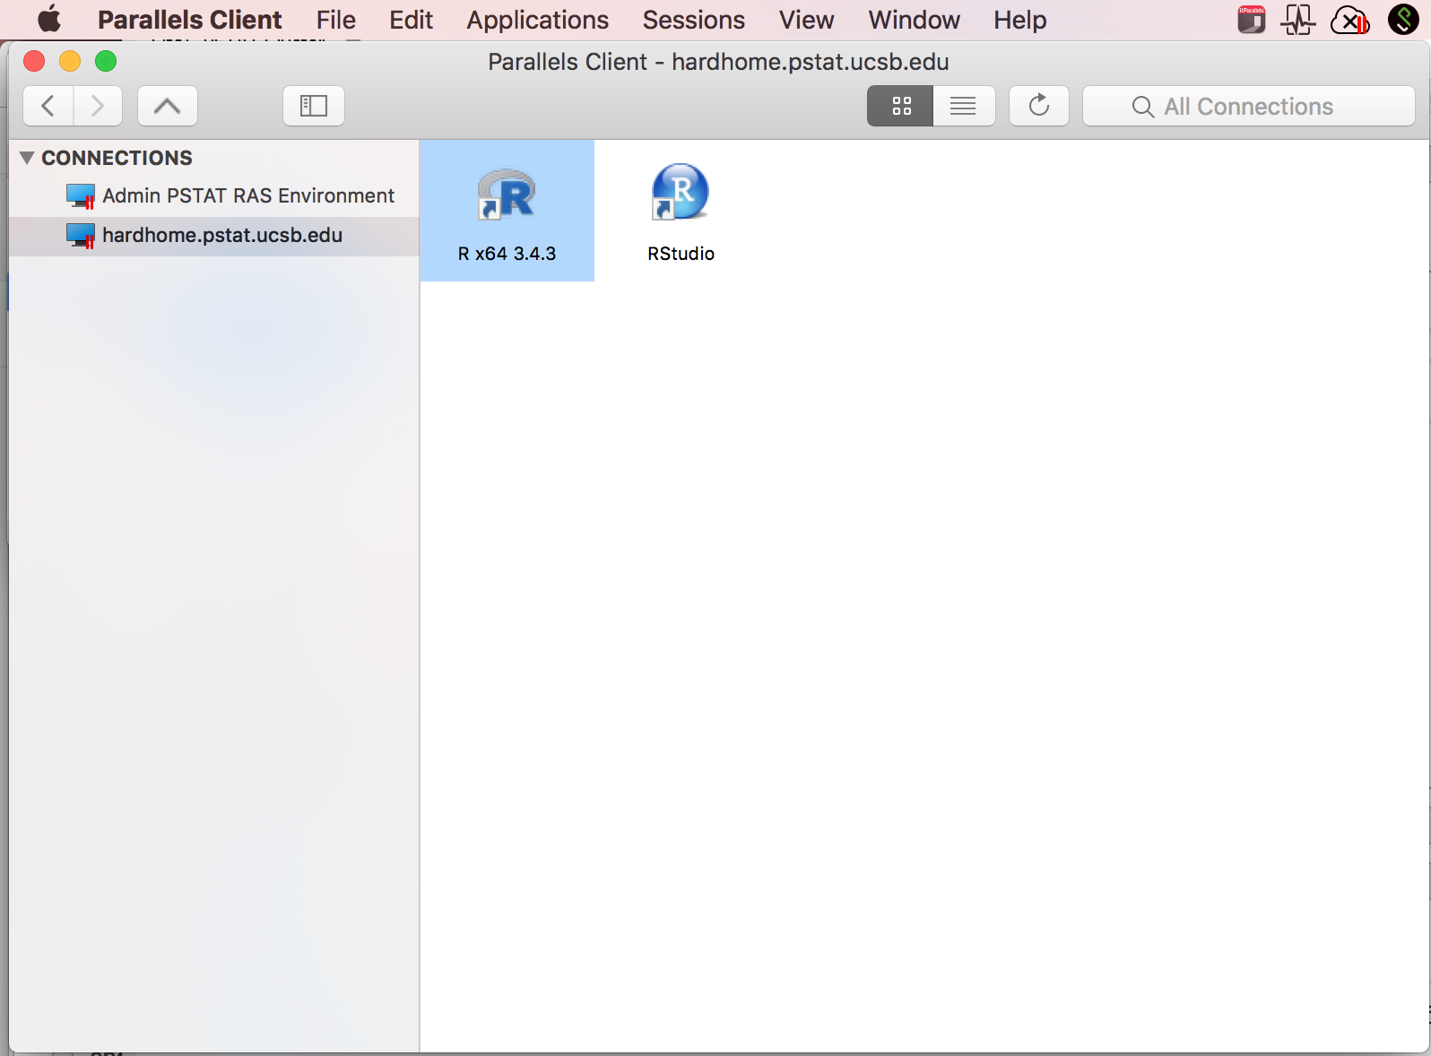Go back with the left arrow button
Image resolution: width=1431 pixels, height=1056 pixels.
[48, 106]
